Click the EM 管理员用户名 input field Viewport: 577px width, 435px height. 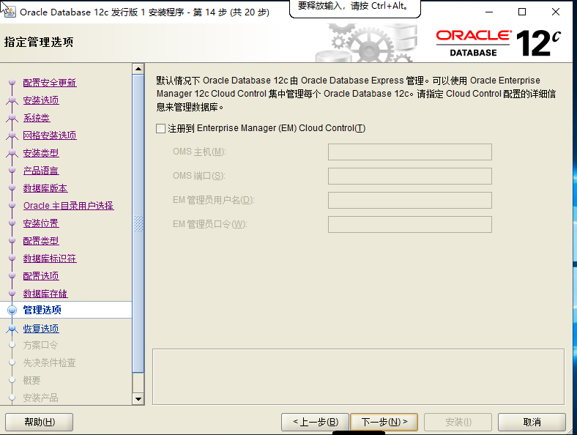click(410, 200)
